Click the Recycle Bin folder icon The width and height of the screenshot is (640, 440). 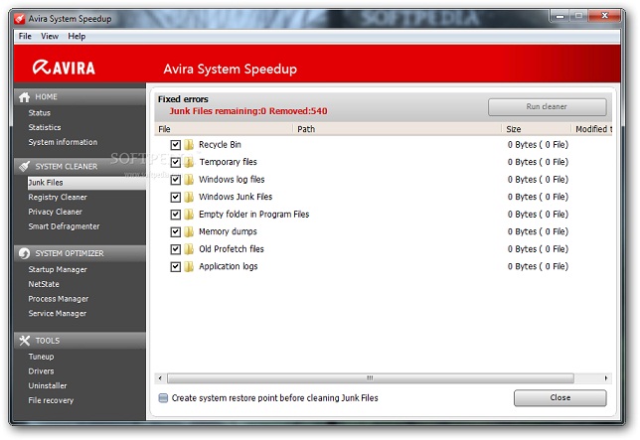point(189,145)
